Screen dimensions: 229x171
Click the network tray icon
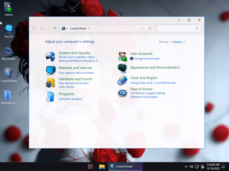197,166
